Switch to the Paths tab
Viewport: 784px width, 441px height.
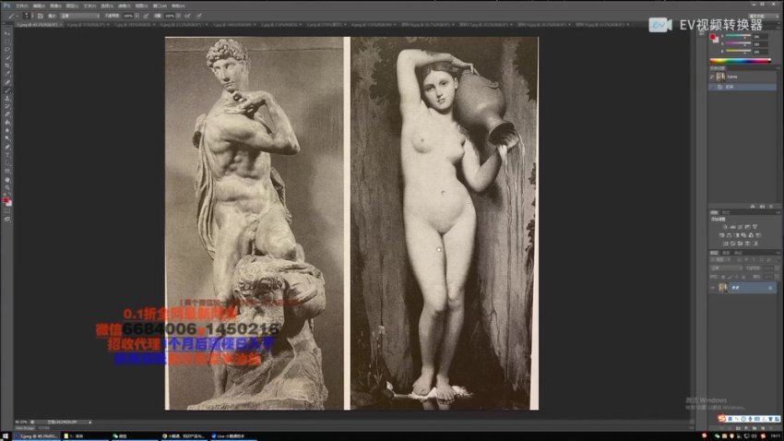click(x=738, y=253)
